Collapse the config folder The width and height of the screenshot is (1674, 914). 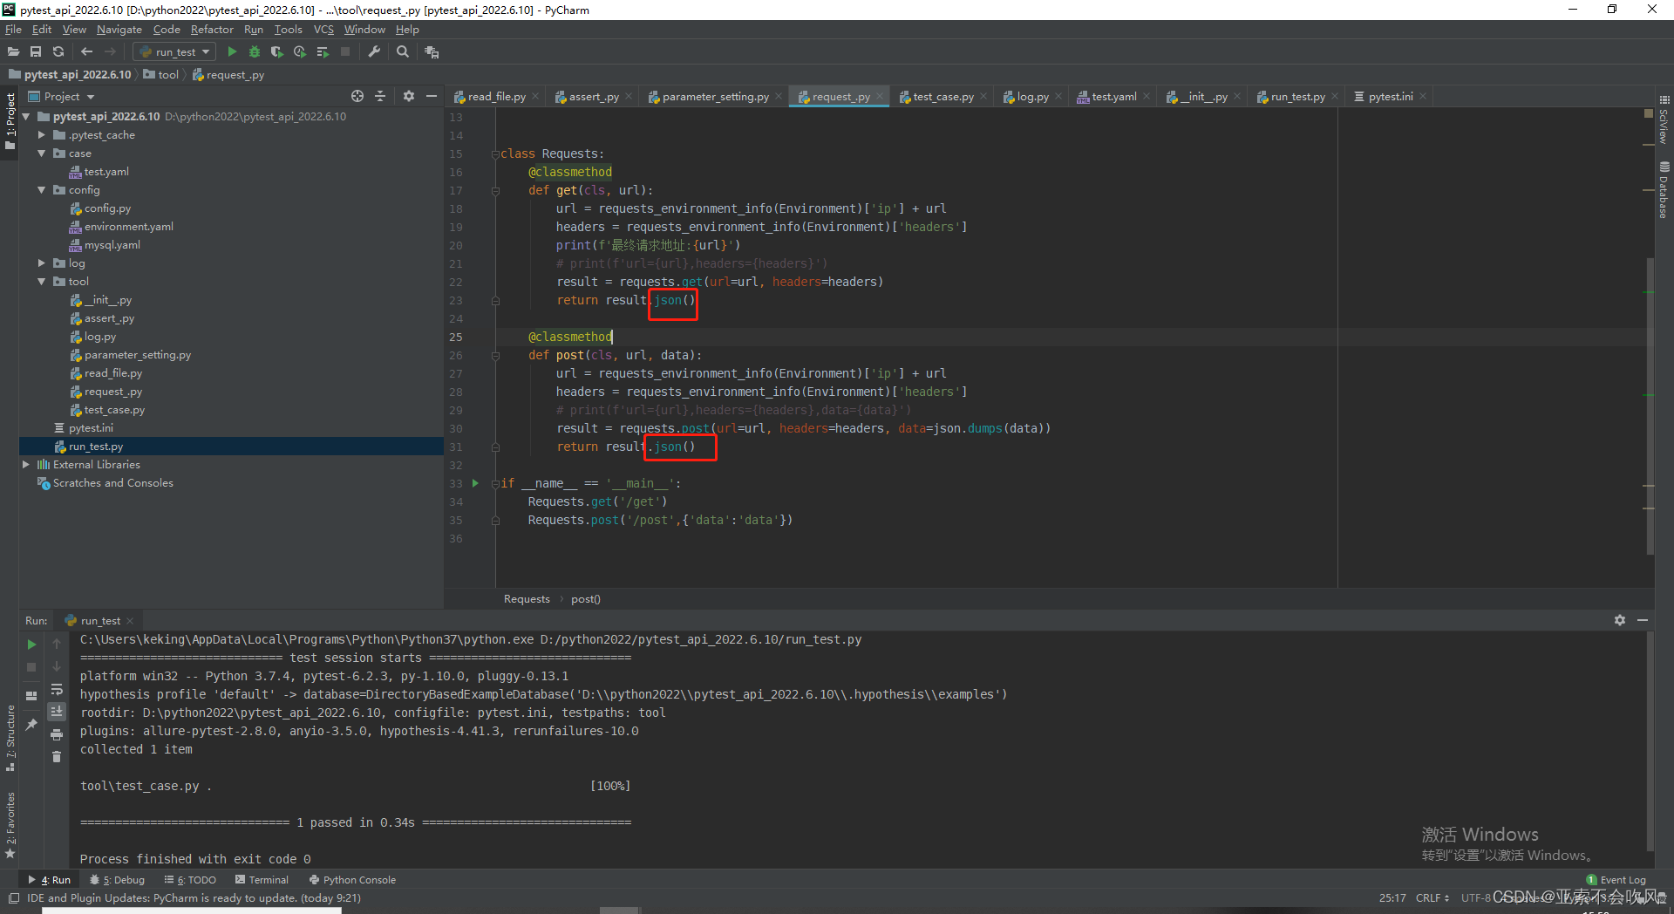42,190
